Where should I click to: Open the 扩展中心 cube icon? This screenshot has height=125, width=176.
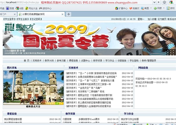117,8
